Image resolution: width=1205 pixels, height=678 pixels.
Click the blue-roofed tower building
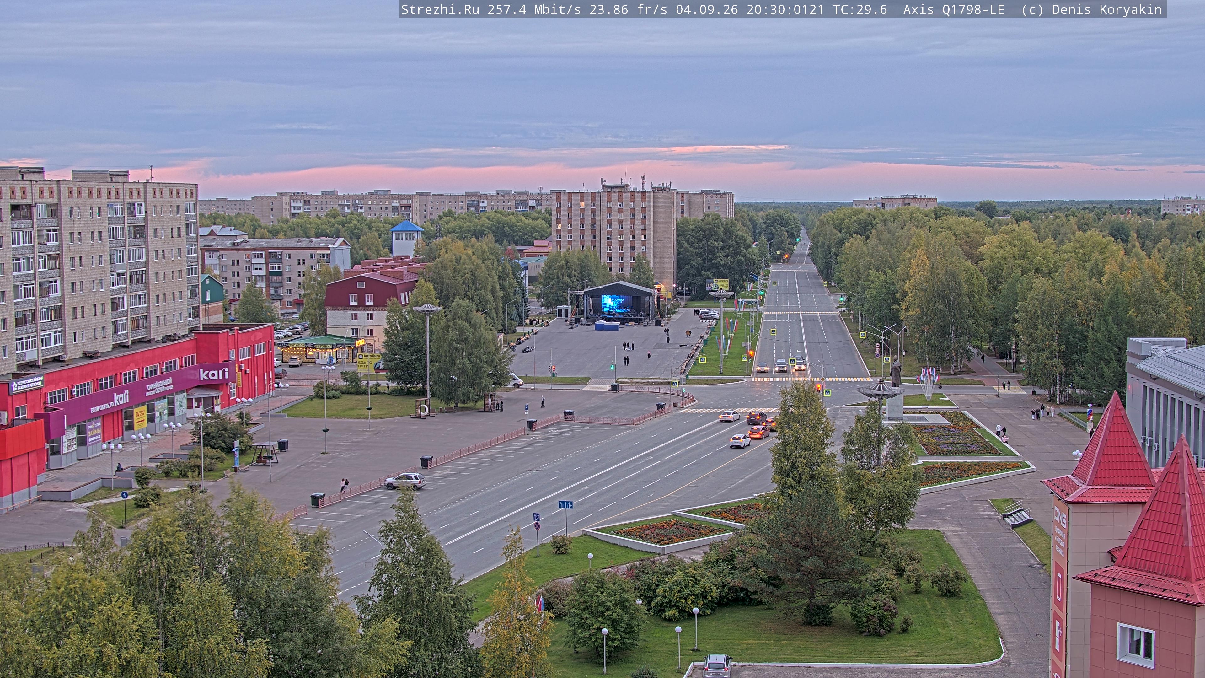click(x=406, y=238)
